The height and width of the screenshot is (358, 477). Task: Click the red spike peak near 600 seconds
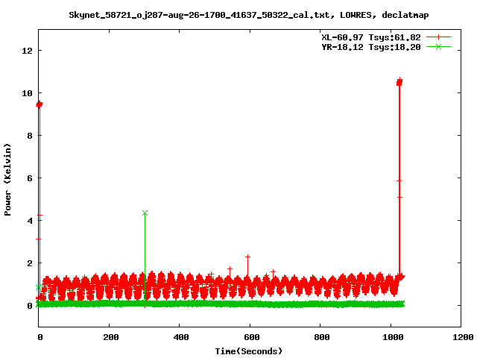247,257
